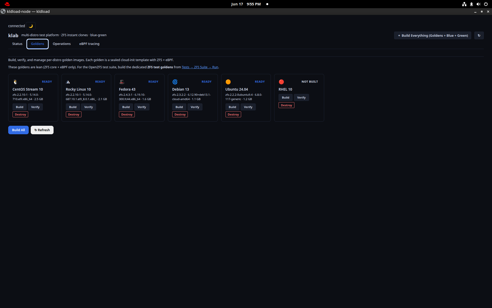Viewport: 492px width, 308px height.
Task: Click the NOT BUILT status on RHEL 10
Action: point(310,82)
